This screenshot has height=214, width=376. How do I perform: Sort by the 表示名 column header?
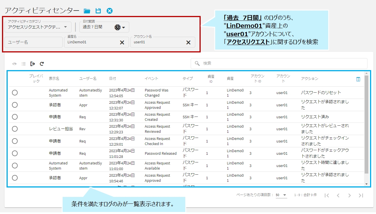coord(54,79)
